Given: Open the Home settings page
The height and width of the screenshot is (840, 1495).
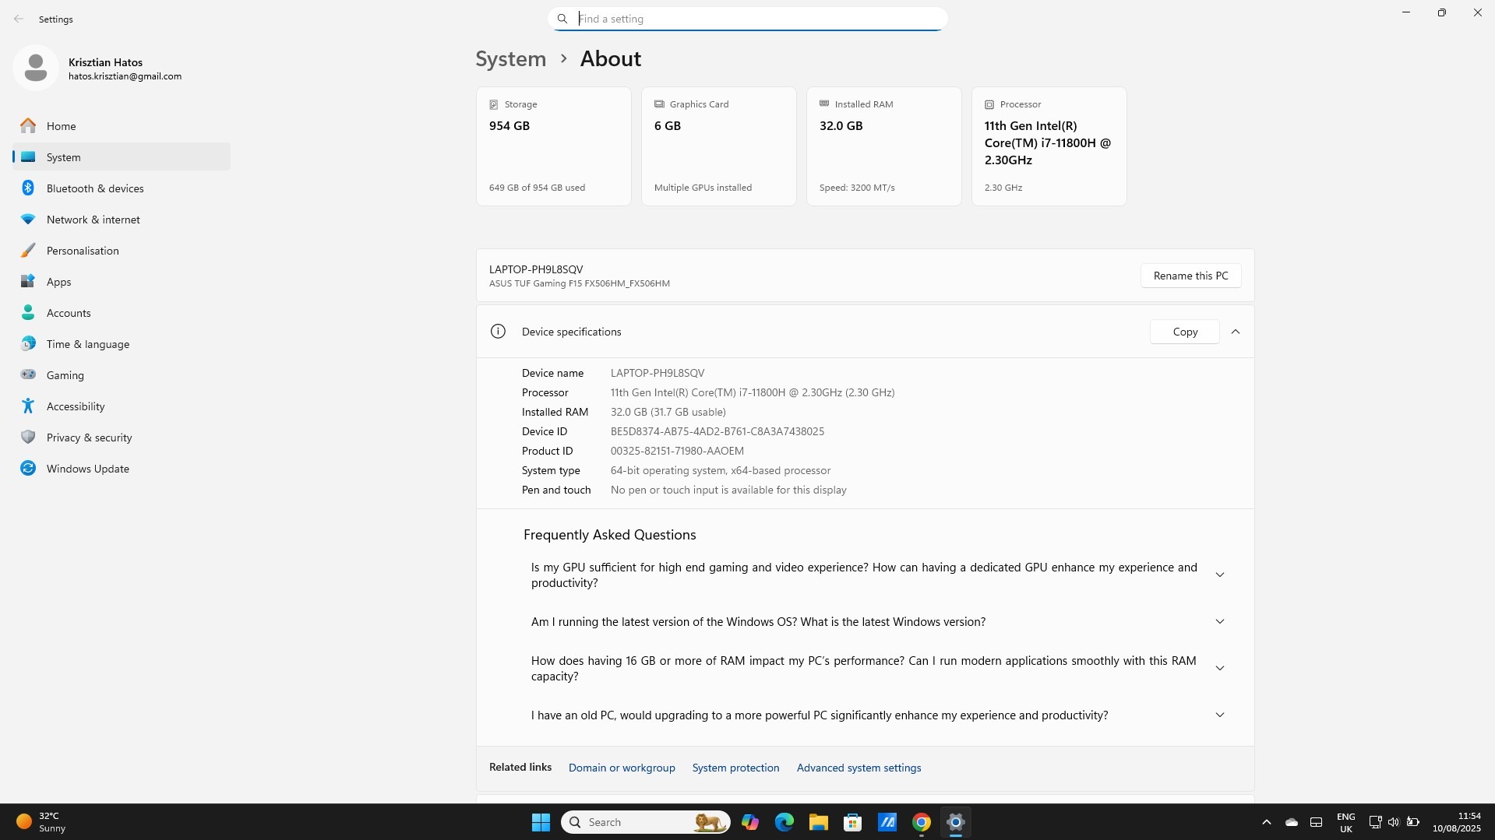Looking at the screenshot, I should click(122, 126).
